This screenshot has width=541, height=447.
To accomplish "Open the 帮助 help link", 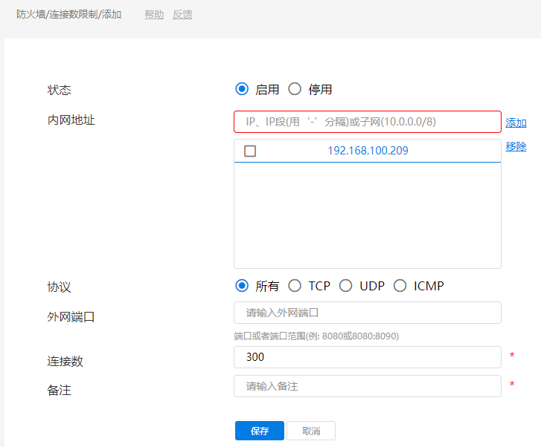I will 154,14.
